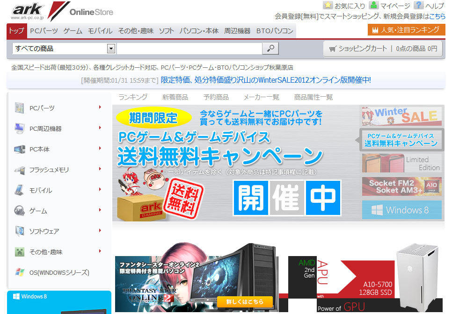The image size is (452, 314).
Task: Click the ヘルプ text link
Action: click(x=435, y=6)
